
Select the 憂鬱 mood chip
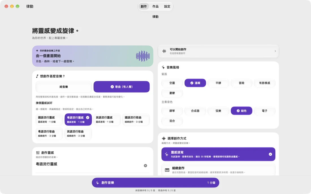pyautogui.click(x=172, y=93)
